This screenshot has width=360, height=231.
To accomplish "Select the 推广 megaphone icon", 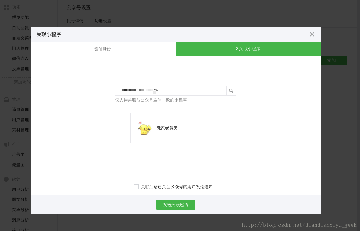I will point(6,144).
